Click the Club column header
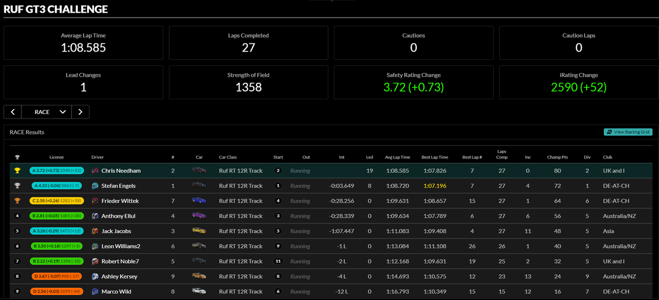 click(607, 157)
